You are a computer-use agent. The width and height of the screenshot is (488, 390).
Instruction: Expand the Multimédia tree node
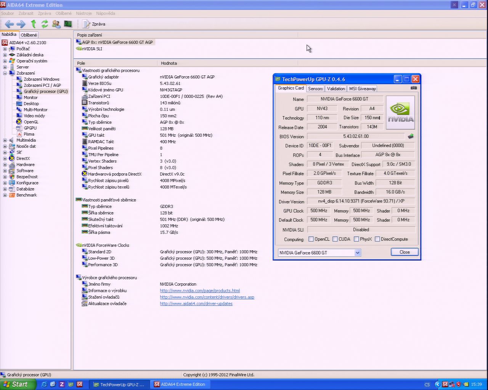click(x=5, y=140)
